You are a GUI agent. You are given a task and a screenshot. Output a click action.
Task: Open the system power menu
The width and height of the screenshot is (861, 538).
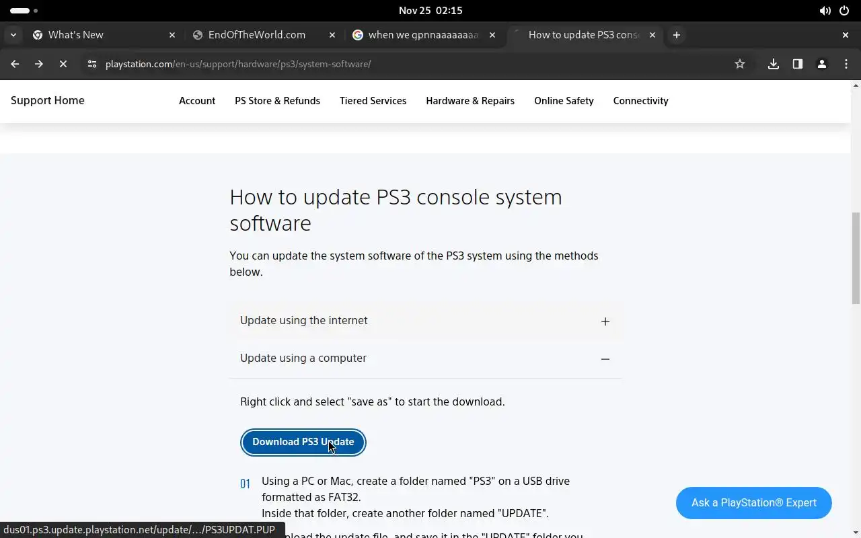[x=844, y=11]
